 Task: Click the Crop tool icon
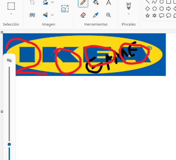click(x=32, y=2)
